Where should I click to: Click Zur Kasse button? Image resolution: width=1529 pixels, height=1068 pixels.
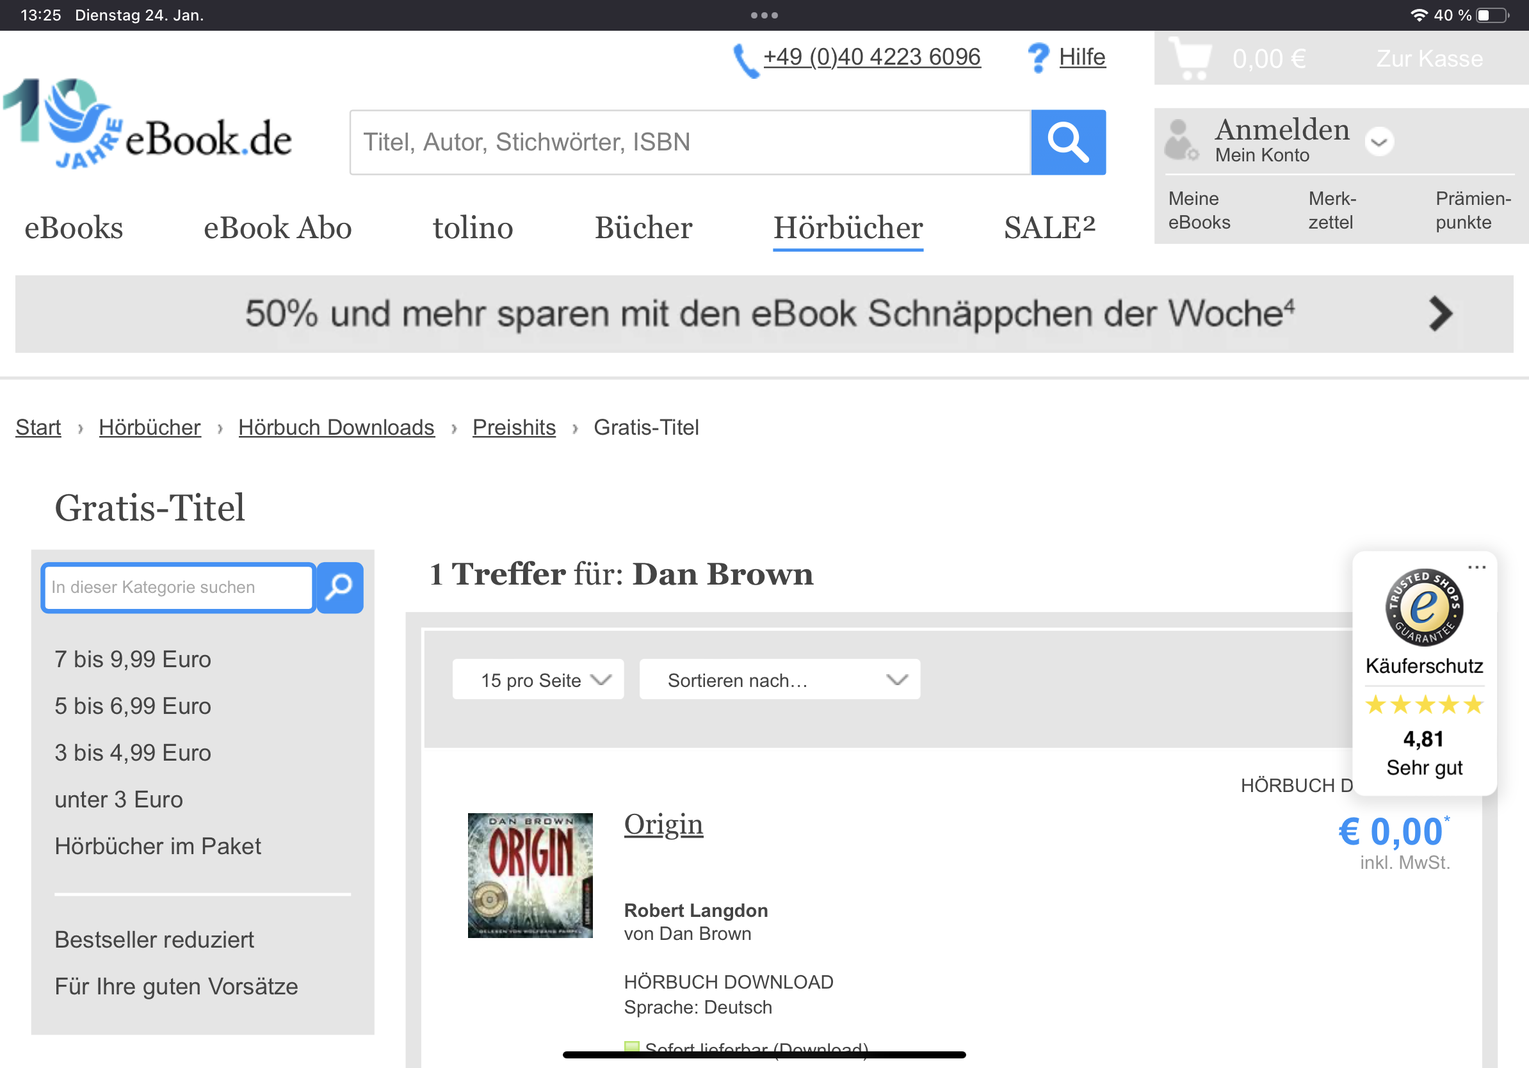[1429, 59]
